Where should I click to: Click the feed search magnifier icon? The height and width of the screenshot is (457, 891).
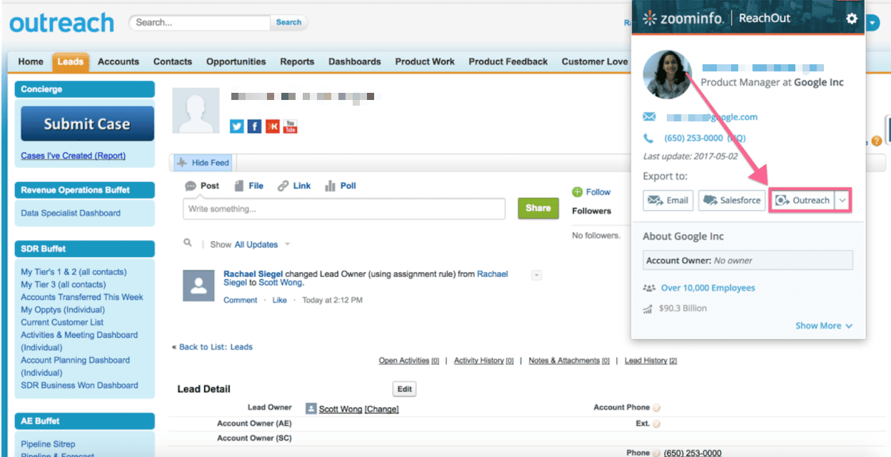188,243
